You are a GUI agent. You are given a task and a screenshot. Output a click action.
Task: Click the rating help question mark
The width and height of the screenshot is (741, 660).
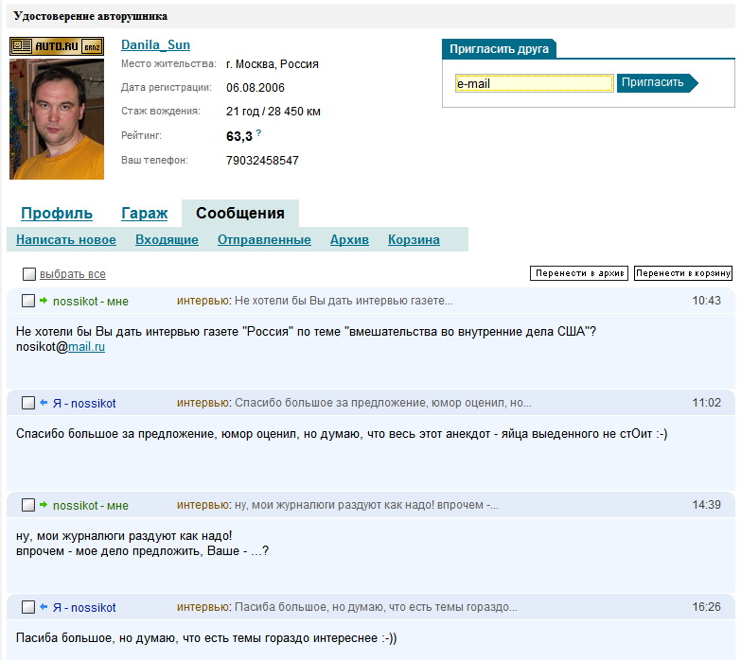point(258,133)
